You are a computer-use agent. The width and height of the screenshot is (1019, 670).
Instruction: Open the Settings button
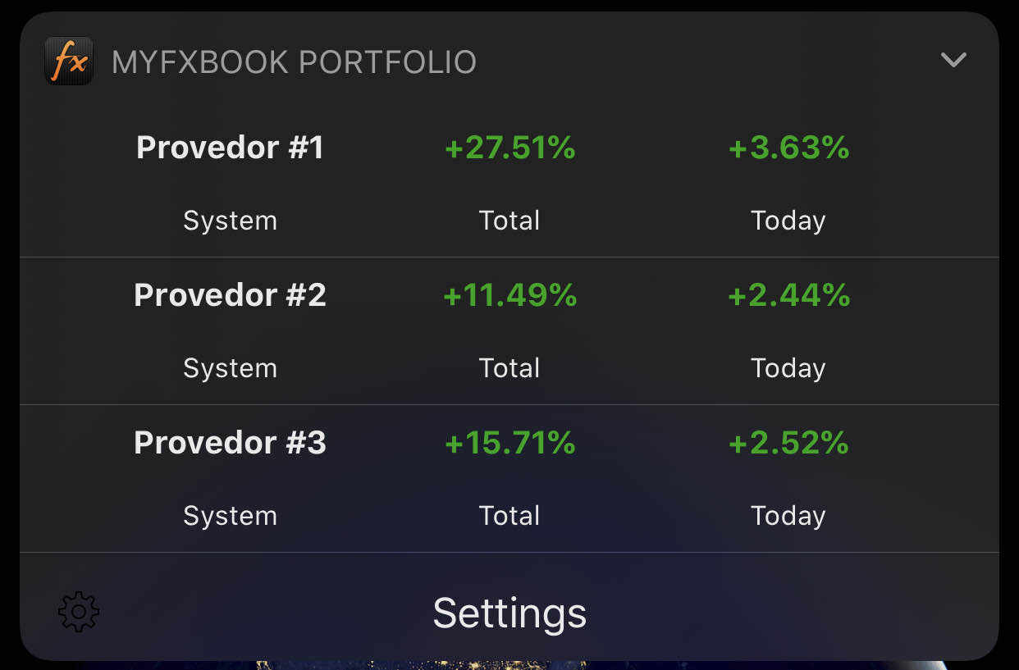coord(509,613)
